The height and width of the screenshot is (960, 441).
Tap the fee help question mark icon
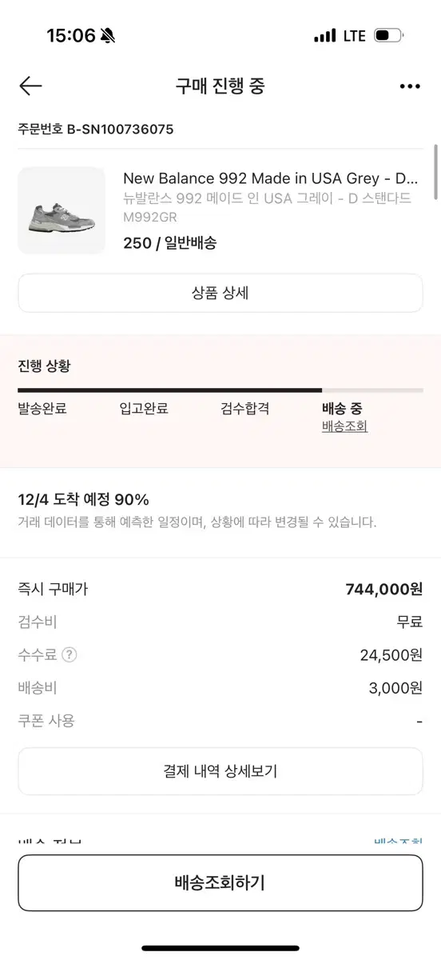pyautogui.click(x=70, y=654)
